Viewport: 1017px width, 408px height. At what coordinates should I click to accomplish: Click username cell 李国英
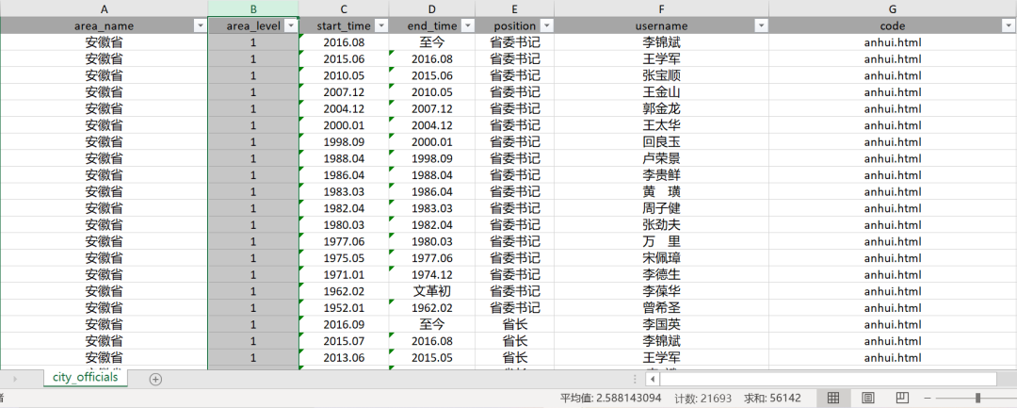[662, 324]
